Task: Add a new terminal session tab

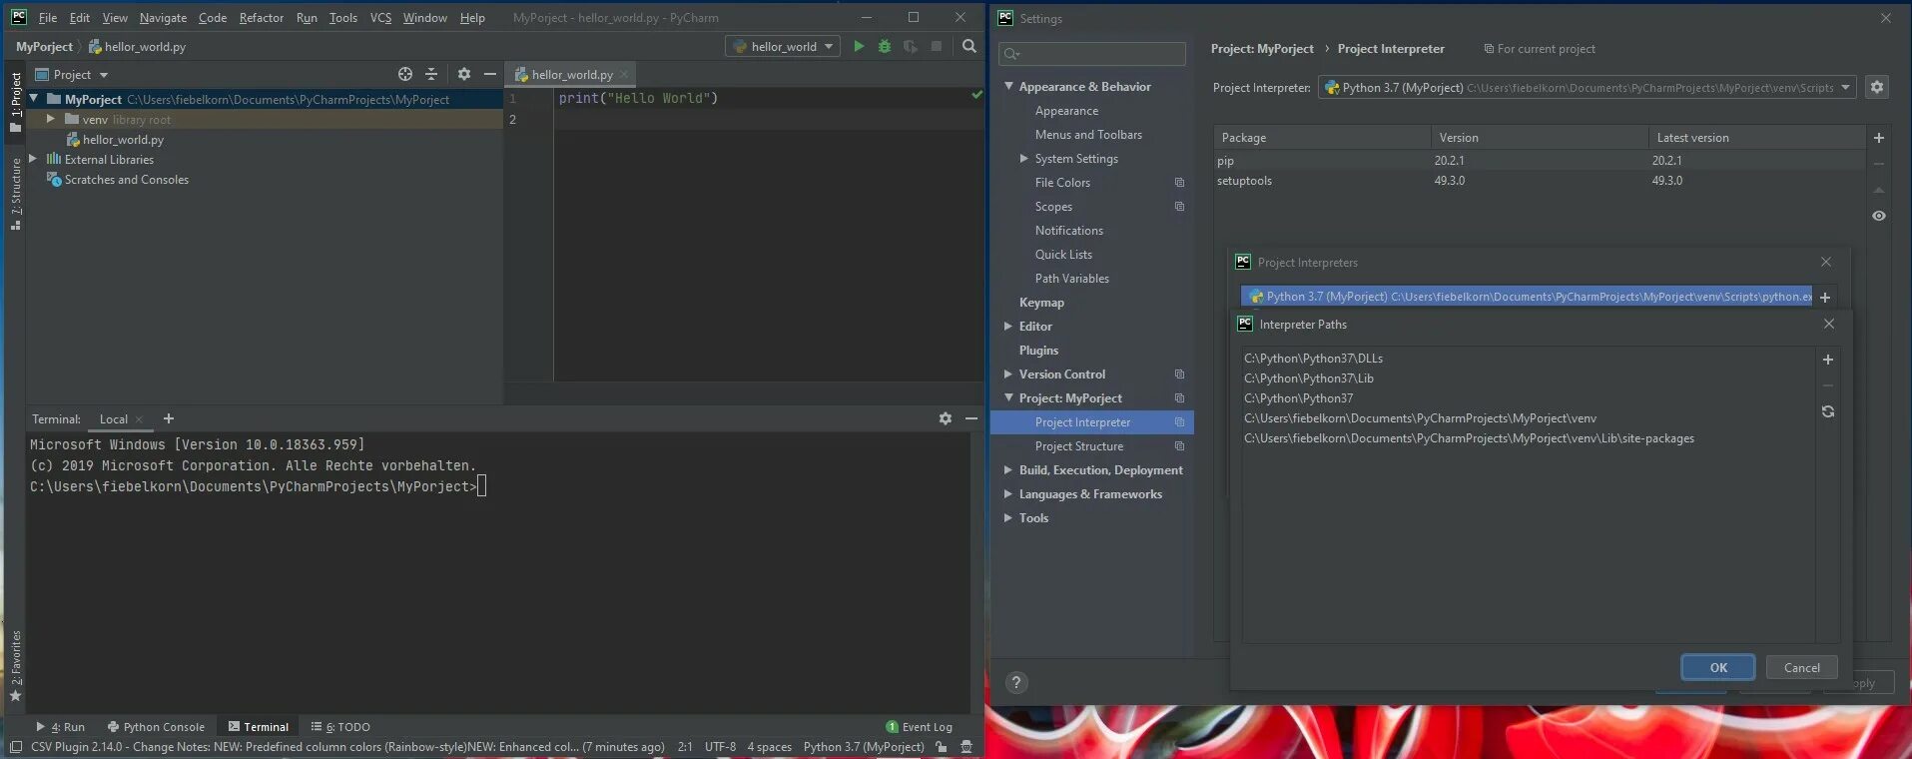Action: coord(169,418)
